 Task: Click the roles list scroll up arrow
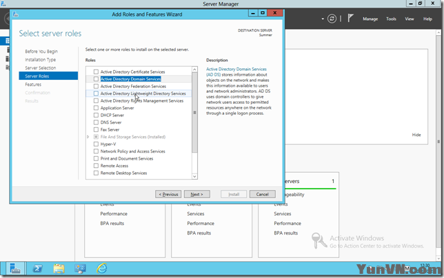pos(194,69)
